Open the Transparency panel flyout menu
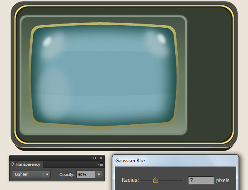Viewport: 248px width, 190px height. 100,164
